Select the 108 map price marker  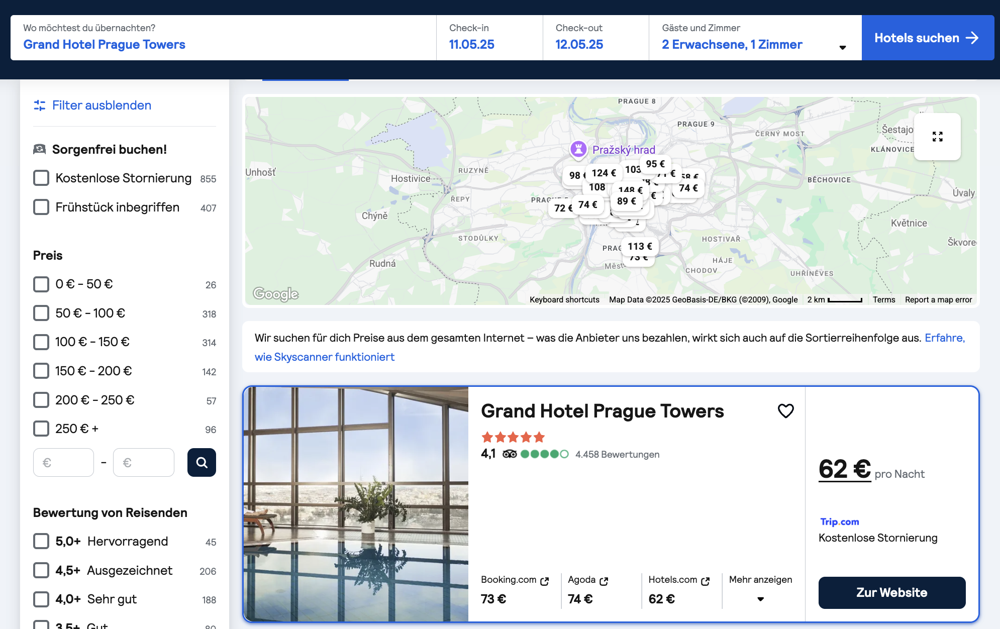(x=597, y=187)
